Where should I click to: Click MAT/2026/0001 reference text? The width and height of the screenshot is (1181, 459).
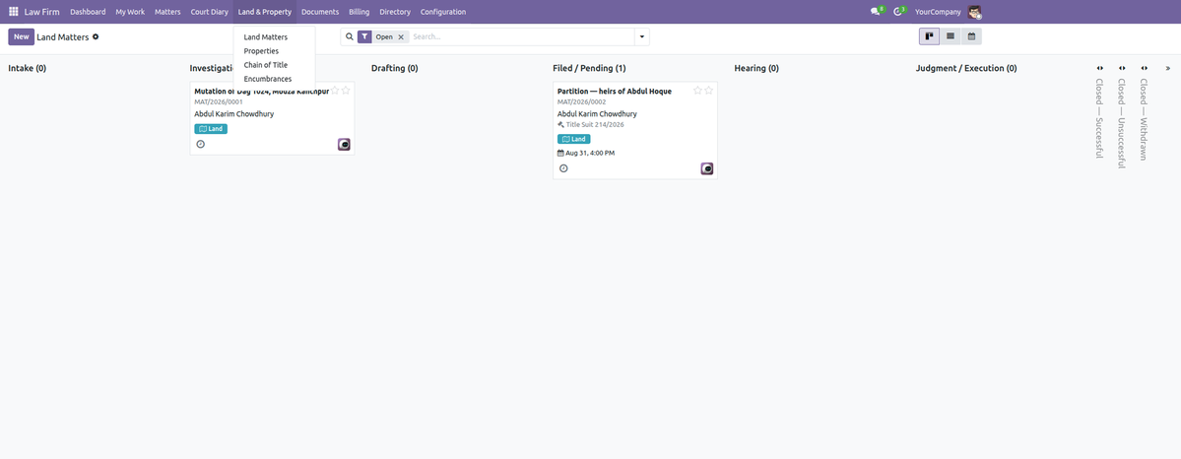(219, 101)
